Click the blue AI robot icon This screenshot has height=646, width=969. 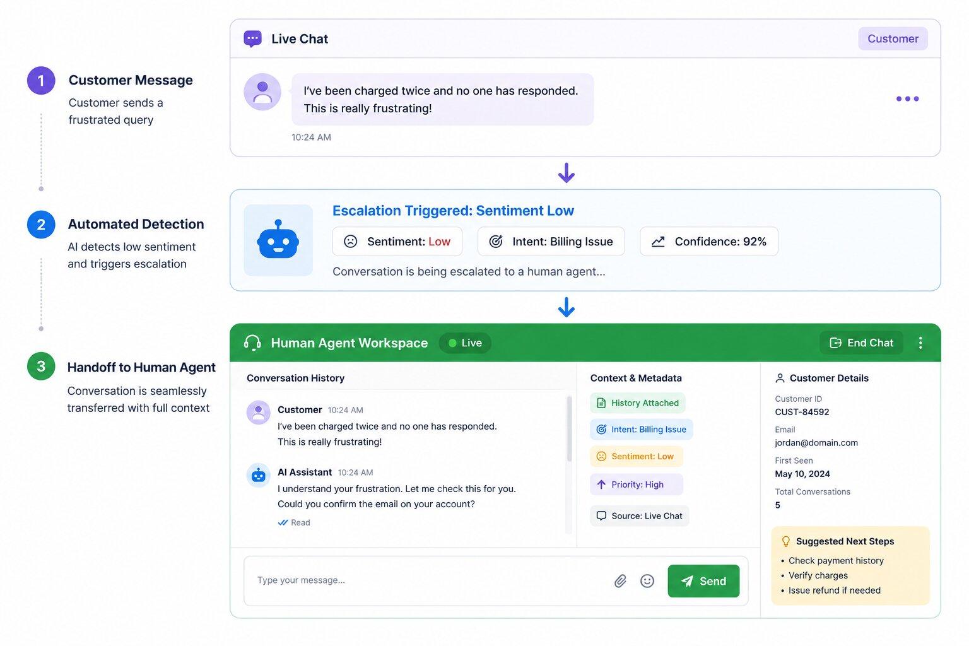pos(278,240)
